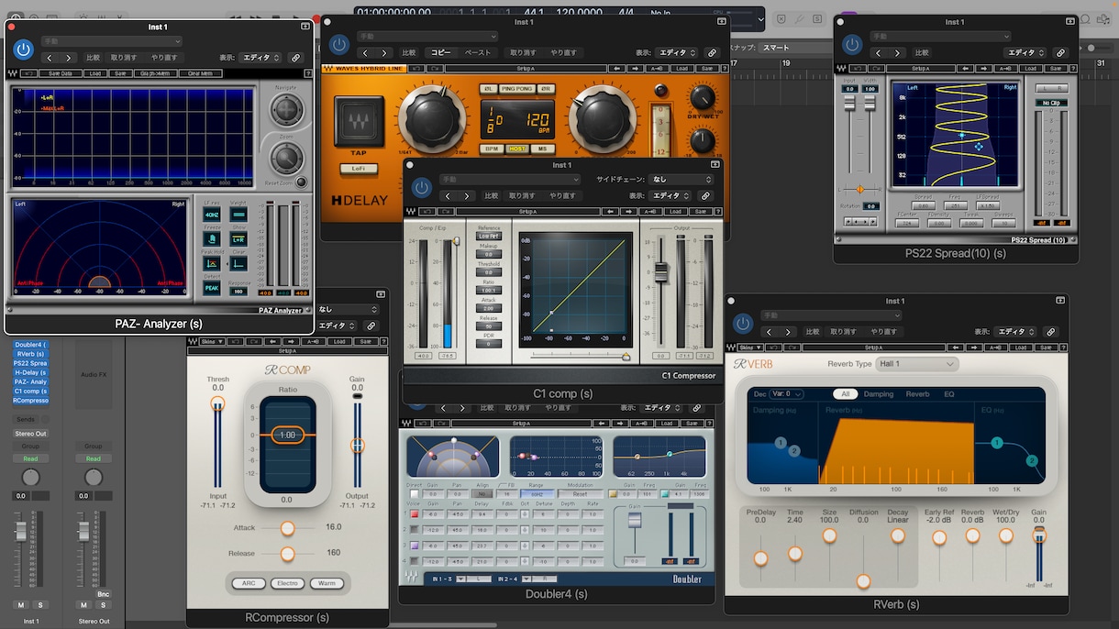Open the Skins dropdown in RVerb toolbar

pos(749,348)
